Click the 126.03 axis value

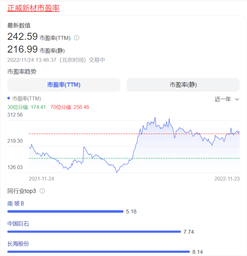coord(15,167)
